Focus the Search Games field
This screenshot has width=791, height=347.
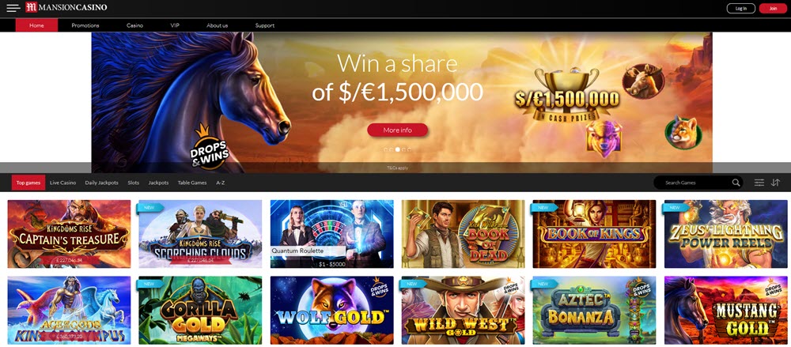(698, 183)
